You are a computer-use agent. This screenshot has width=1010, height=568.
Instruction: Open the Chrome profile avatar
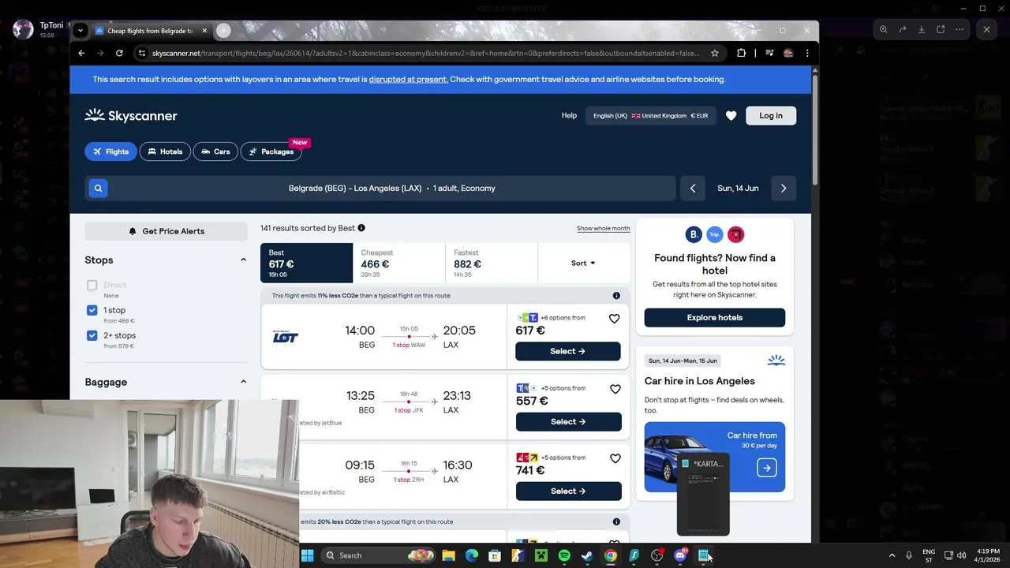coord(787,53)
